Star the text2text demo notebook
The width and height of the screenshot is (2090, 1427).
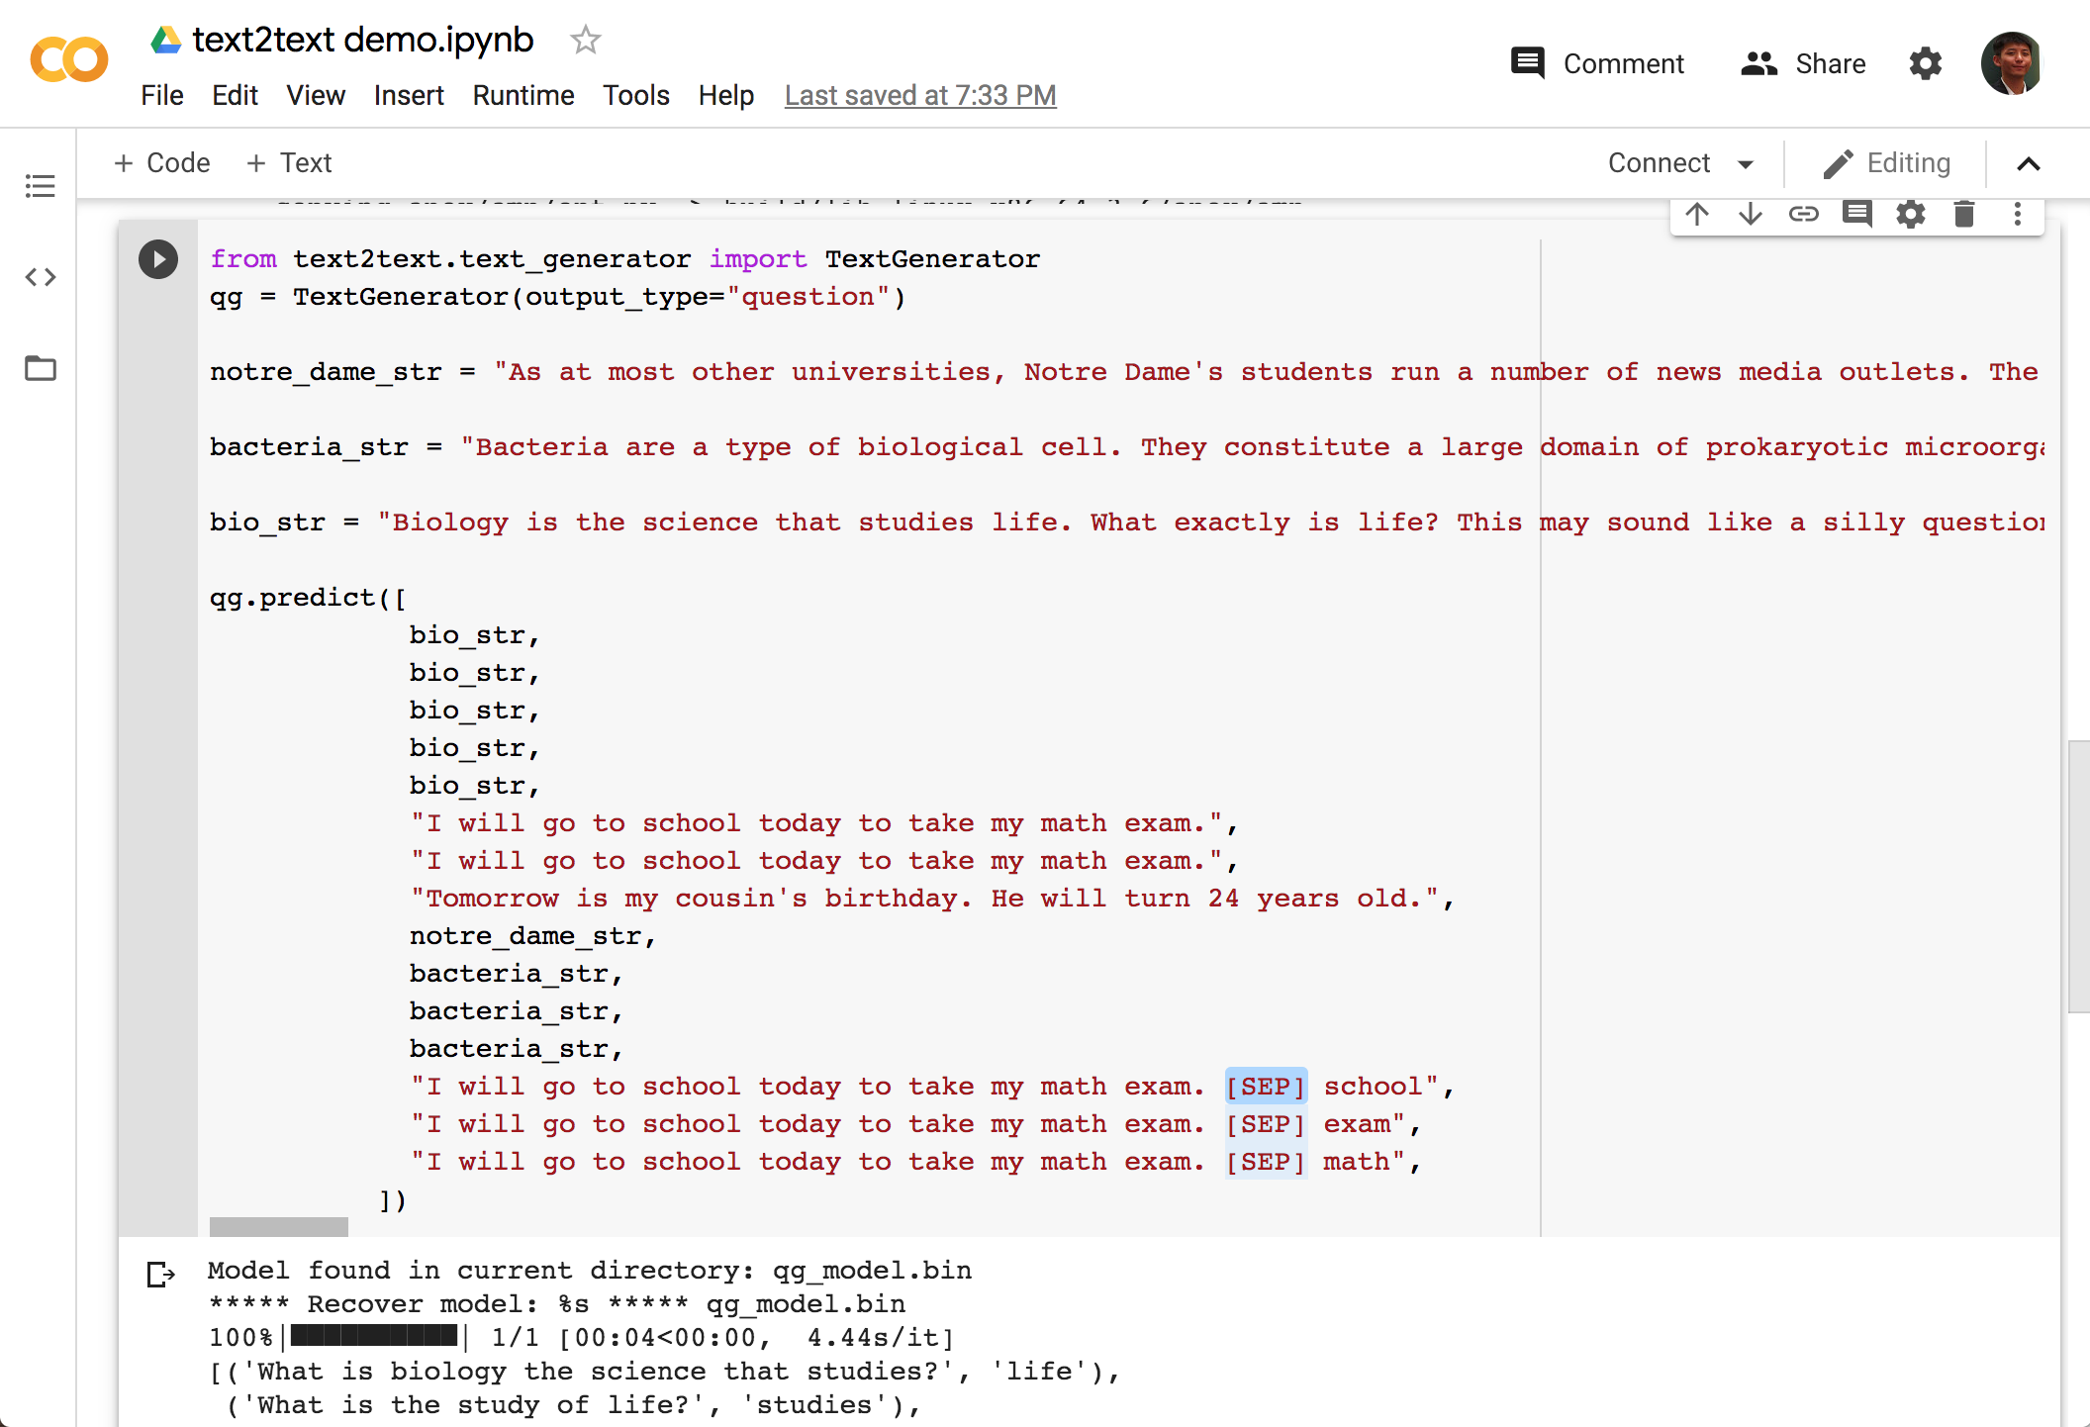585,41
